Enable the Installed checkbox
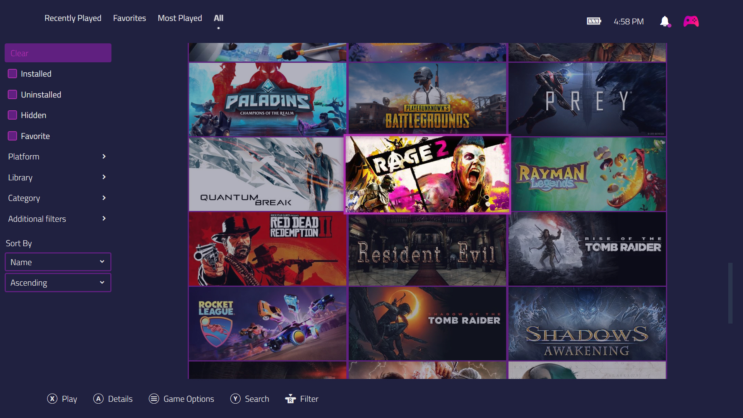Image resolution: width=743 pixels, height=418 pixels. tap(12, 74)
